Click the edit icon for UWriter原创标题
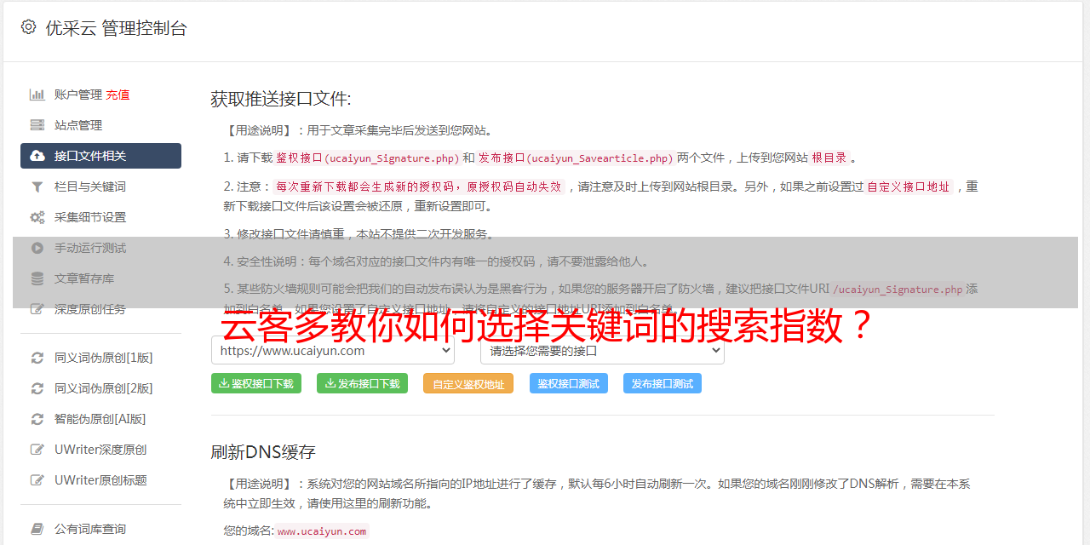The height and width of the screenshot is (545, 1090). tap(37, 480)
